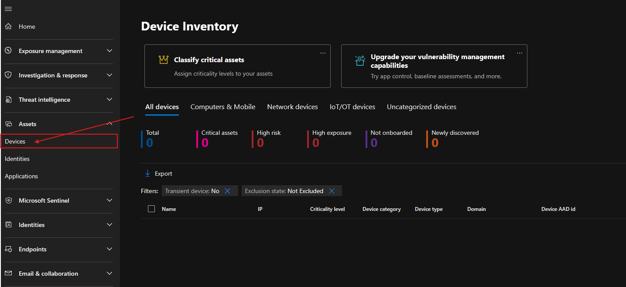
Task: Open more options on Upgrade vulnerability card
Action: [520, 53]
